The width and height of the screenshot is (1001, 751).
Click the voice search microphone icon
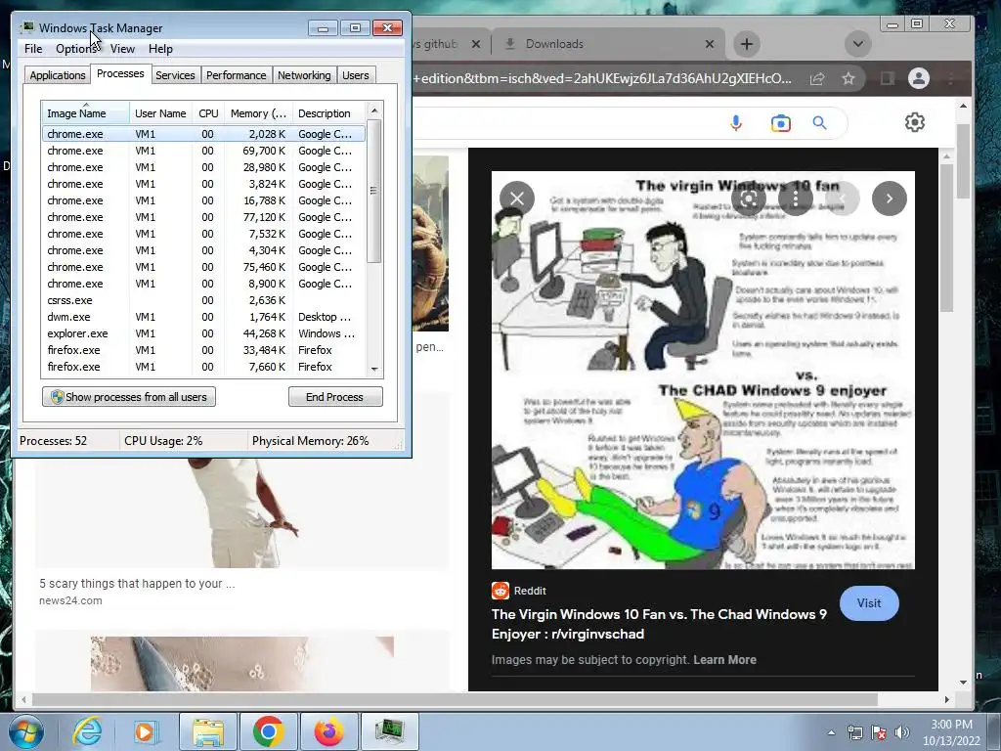click(736, 122)
